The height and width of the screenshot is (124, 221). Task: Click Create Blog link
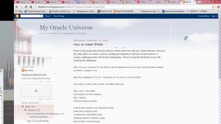click(203, 16)
